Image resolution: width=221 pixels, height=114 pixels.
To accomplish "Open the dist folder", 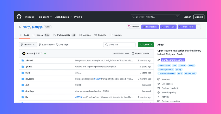I will click(27, 85).
